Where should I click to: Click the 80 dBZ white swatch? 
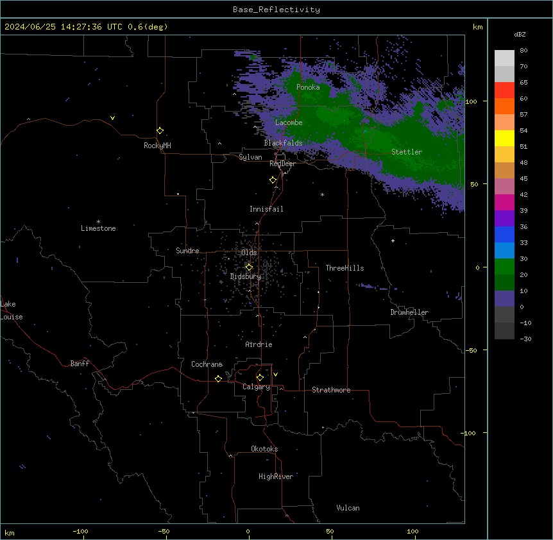coord(504,58)
